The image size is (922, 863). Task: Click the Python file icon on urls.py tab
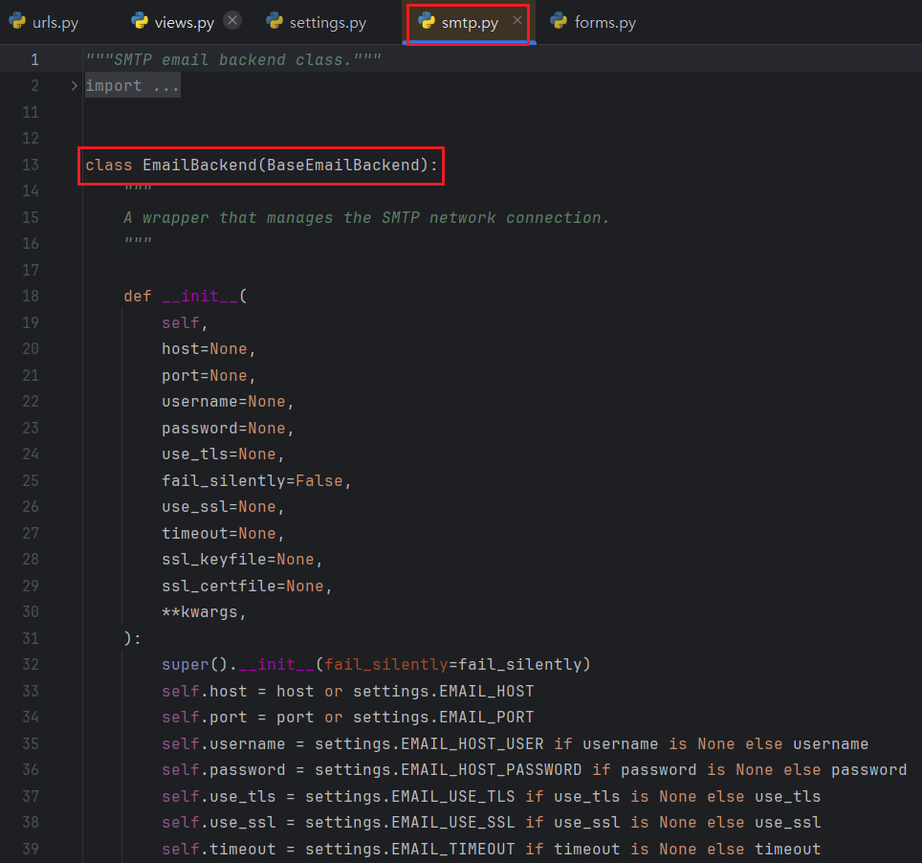click(17, 22)
